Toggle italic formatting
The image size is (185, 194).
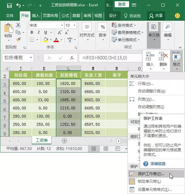tap(39, 32)
